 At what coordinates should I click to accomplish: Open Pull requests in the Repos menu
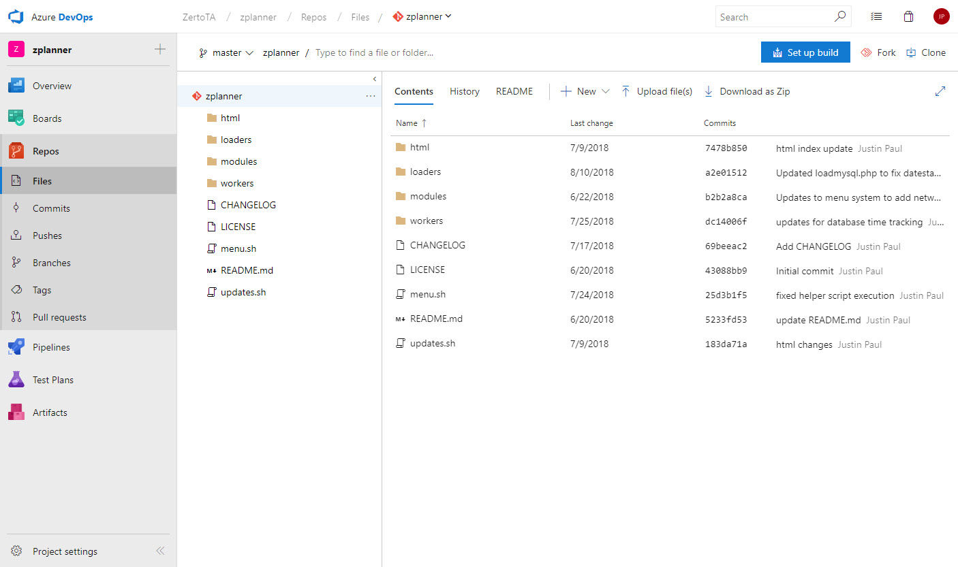click(x=89, y=317)
